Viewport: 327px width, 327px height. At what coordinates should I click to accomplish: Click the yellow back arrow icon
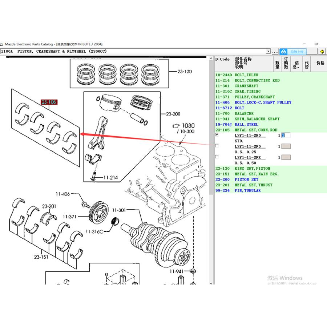click(x=322, y=51)
